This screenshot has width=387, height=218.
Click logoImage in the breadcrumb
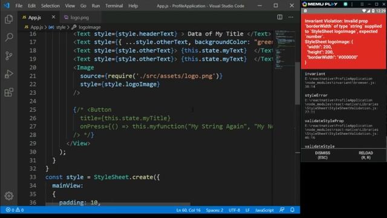pos(89,27)
